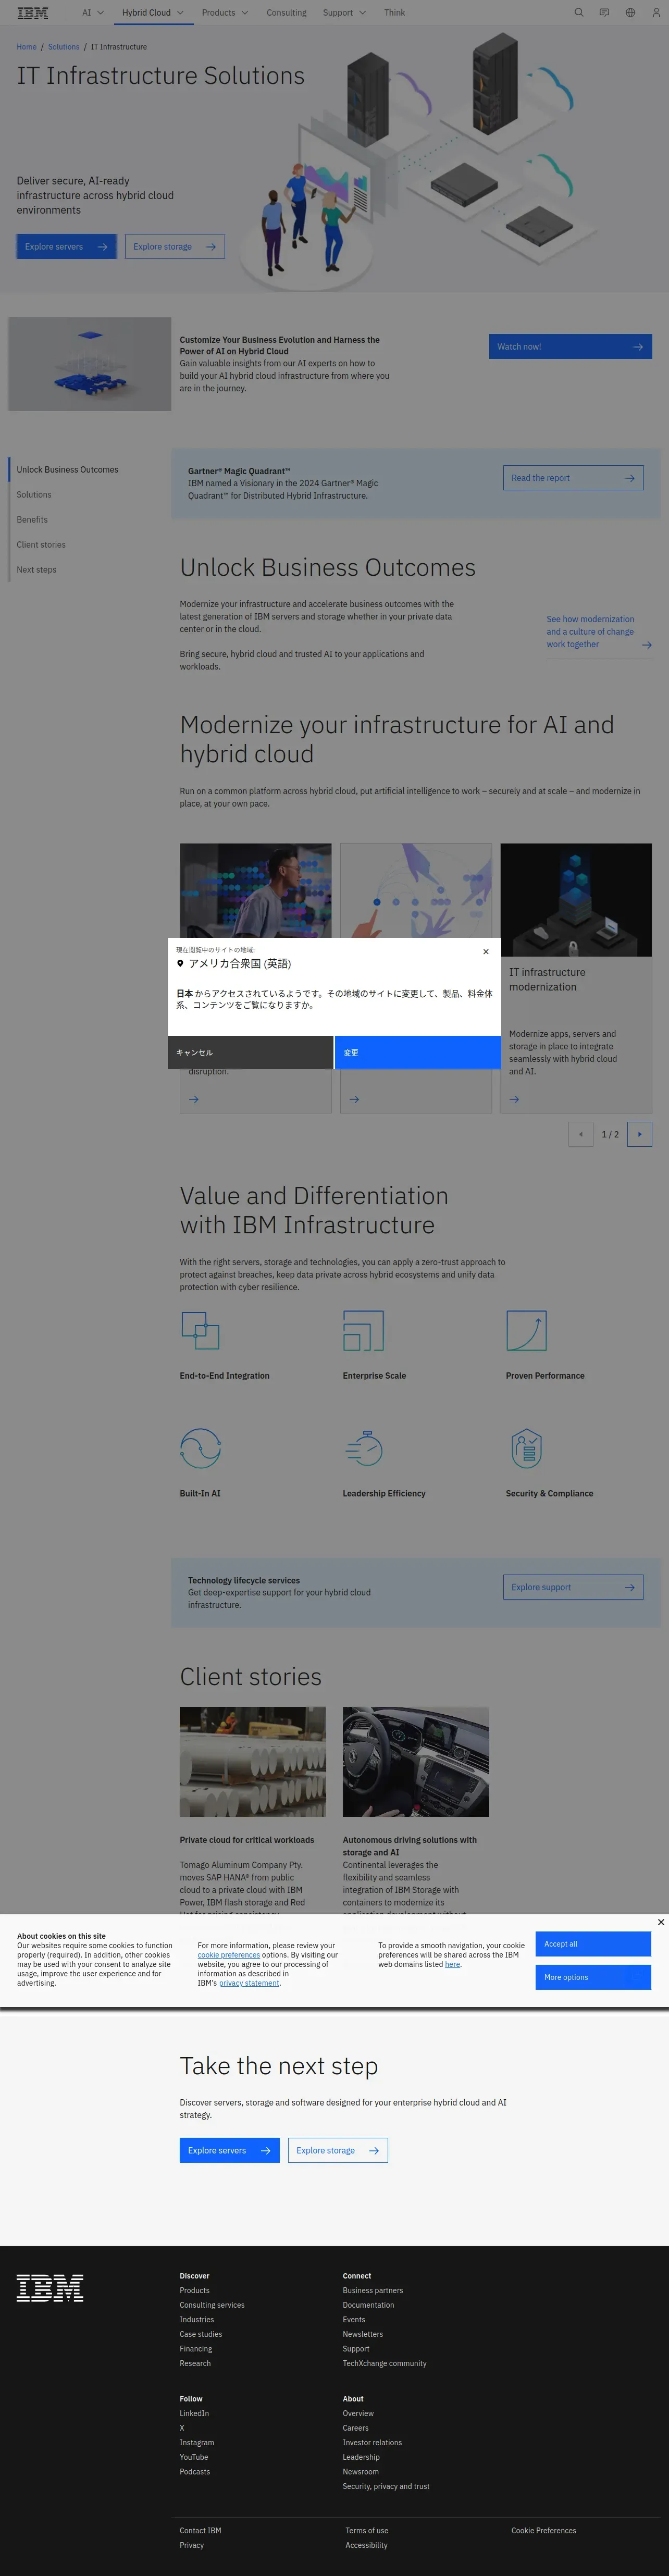Open aluminum rolls client story image
The height and width of the screenshot is (2576, 669).
pos(253,1762)
